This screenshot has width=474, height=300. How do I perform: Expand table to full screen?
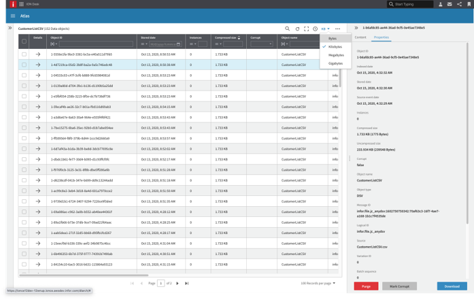pos(306,29)
